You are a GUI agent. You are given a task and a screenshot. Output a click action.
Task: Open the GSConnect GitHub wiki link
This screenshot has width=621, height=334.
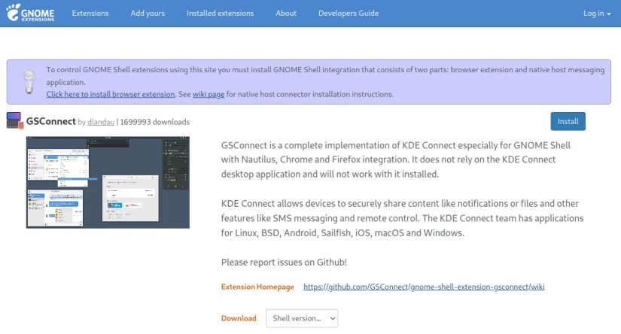(x=424, y=287)
